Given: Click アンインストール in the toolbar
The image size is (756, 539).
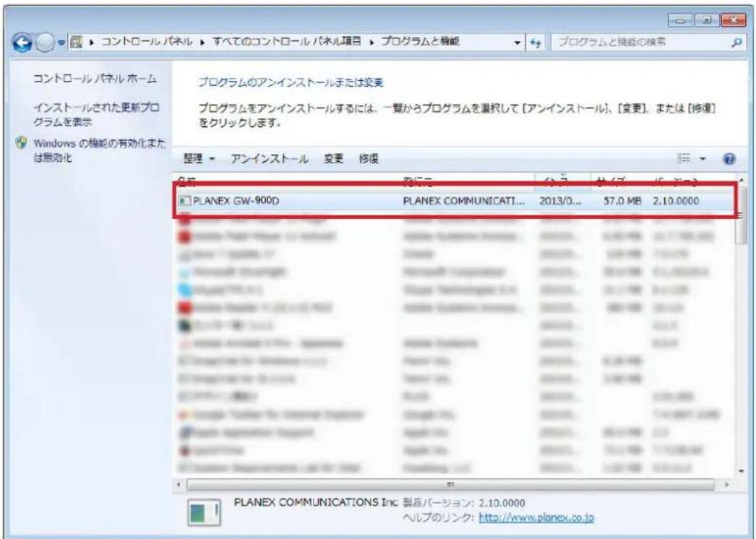Looking at the screenshot, I should [x=270, y=159].
